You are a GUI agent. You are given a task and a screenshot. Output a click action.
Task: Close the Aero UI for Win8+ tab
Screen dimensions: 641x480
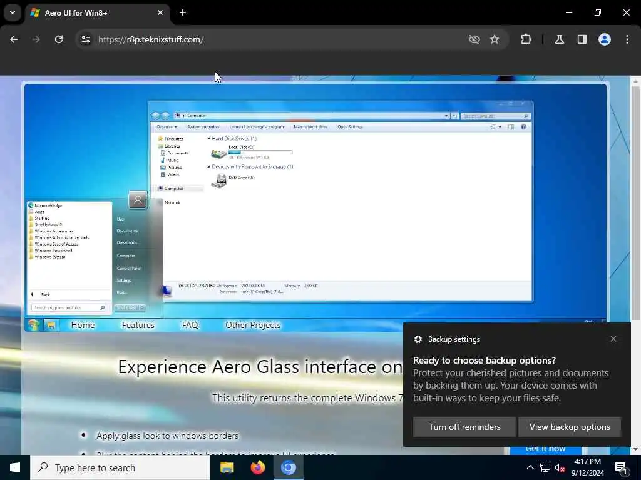click(160, 12)
